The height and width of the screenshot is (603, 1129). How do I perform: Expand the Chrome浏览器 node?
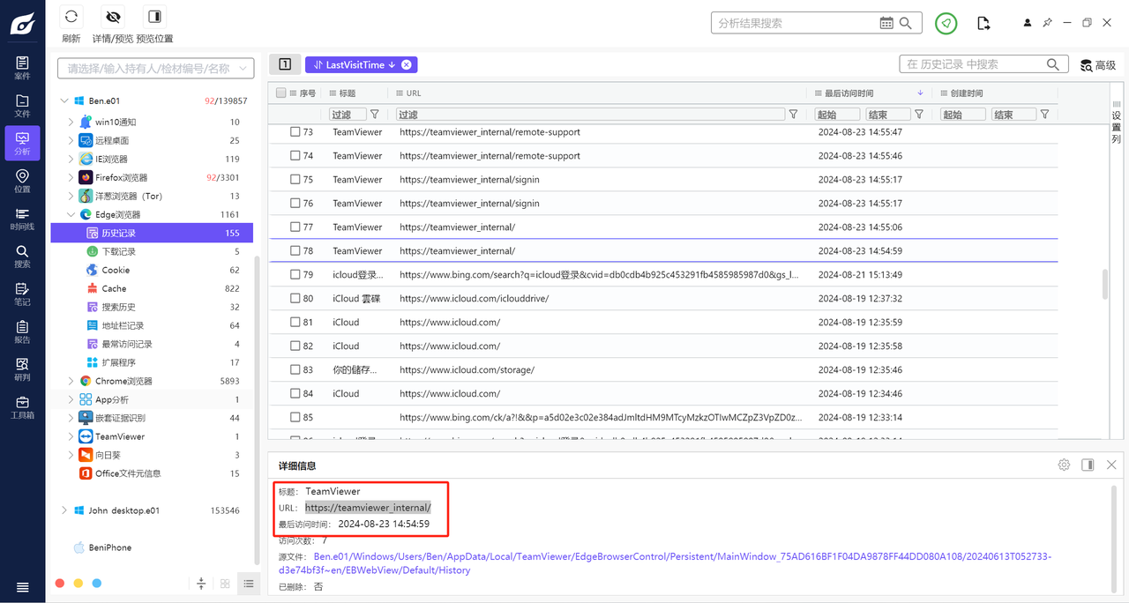(71, 382)
